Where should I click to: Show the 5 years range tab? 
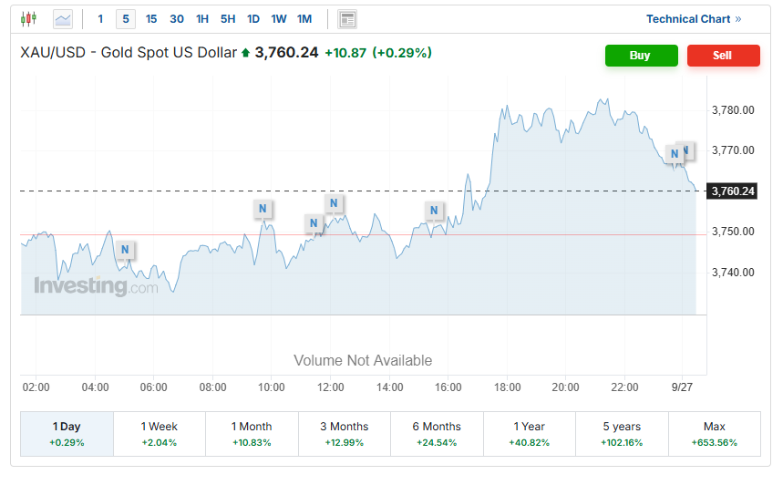[x=621, y=433]
